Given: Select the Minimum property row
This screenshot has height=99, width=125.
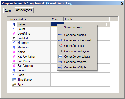Looking at the screenshot, I should point(31,47).
